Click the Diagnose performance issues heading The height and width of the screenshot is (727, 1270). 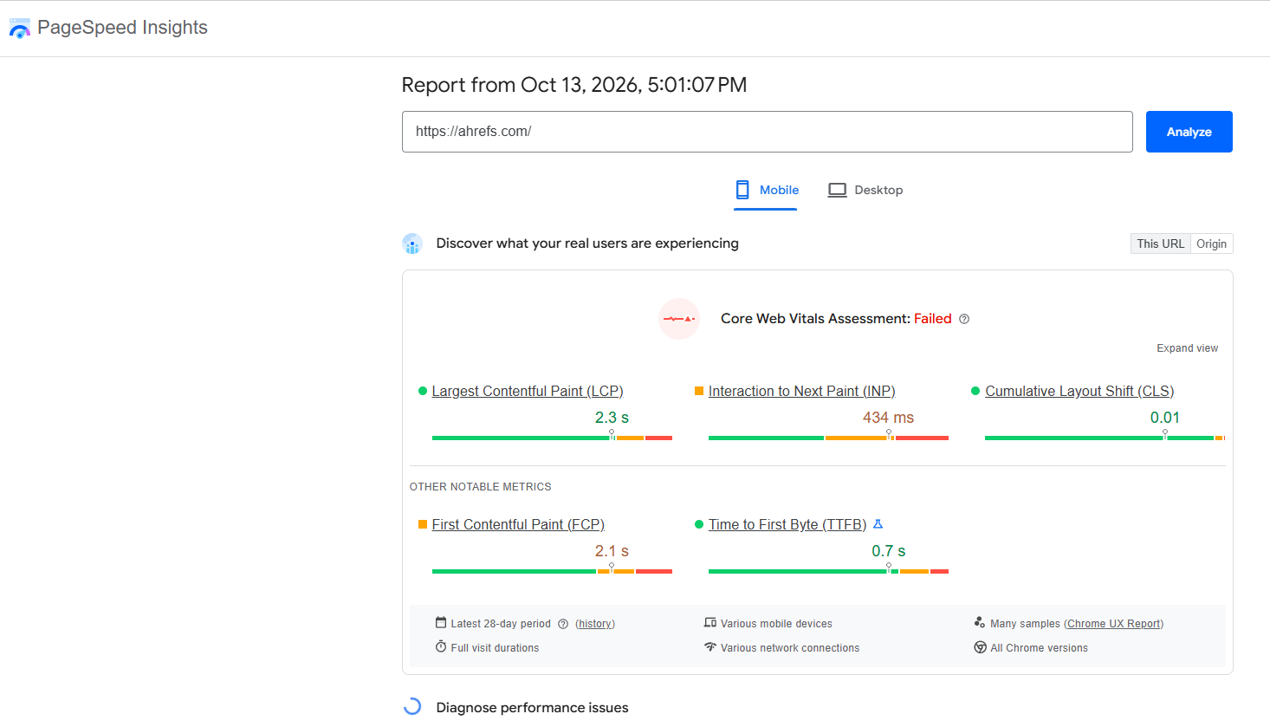[x=532, y=708]
